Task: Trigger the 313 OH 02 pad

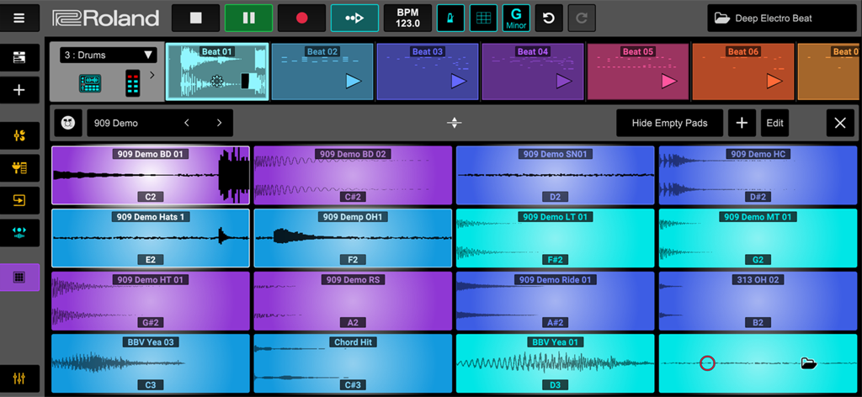Action: pyautogui.click(x=758, y=300)
